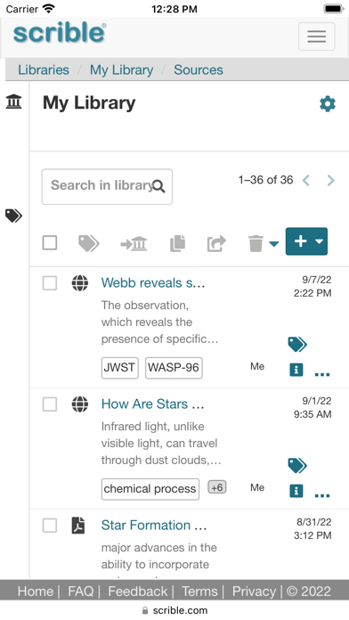Check the Webb reveals item checkbox
The image size is (349, 620).
[x=50, y=283]
